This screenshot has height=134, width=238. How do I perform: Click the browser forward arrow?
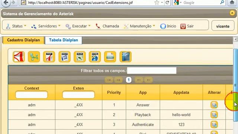tap(13, 3)
